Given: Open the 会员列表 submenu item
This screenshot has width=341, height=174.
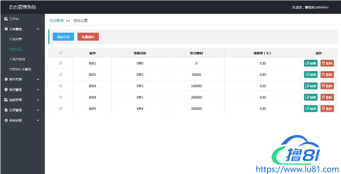Looking at the screenshot, I should pyautogui.click(x=15, y=39).
